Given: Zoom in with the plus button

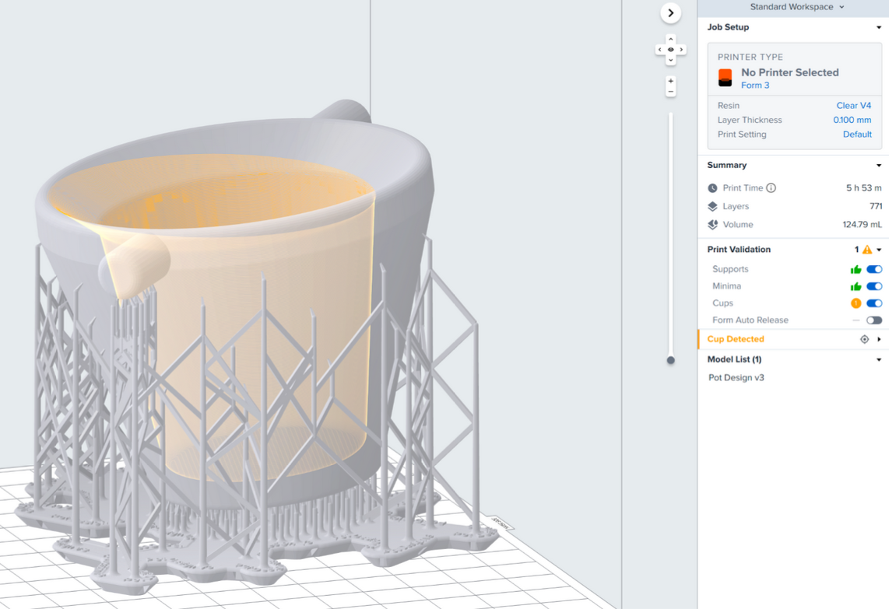Looking at the screenshot, I should [670, 81].
